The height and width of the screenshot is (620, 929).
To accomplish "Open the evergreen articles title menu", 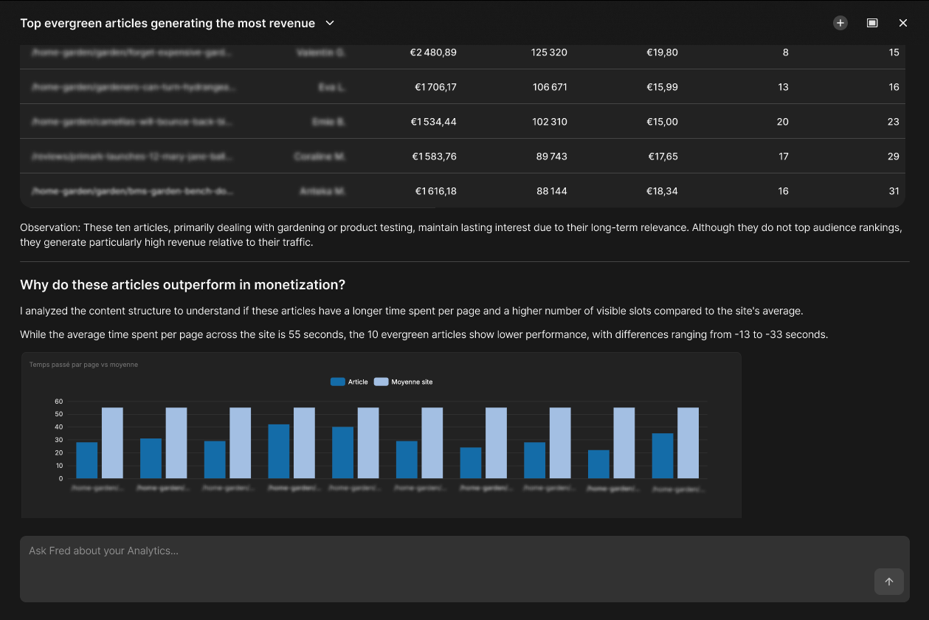I will point(168,23).
